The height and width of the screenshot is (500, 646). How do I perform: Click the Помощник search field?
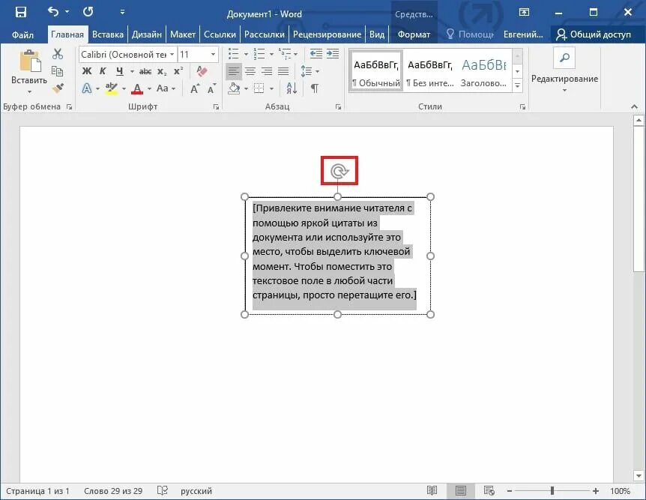[x=470, y=34]
